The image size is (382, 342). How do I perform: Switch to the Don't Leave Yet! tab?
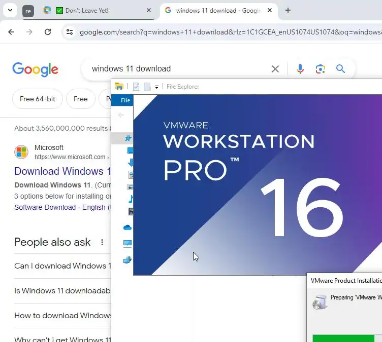tap(87, 11)
